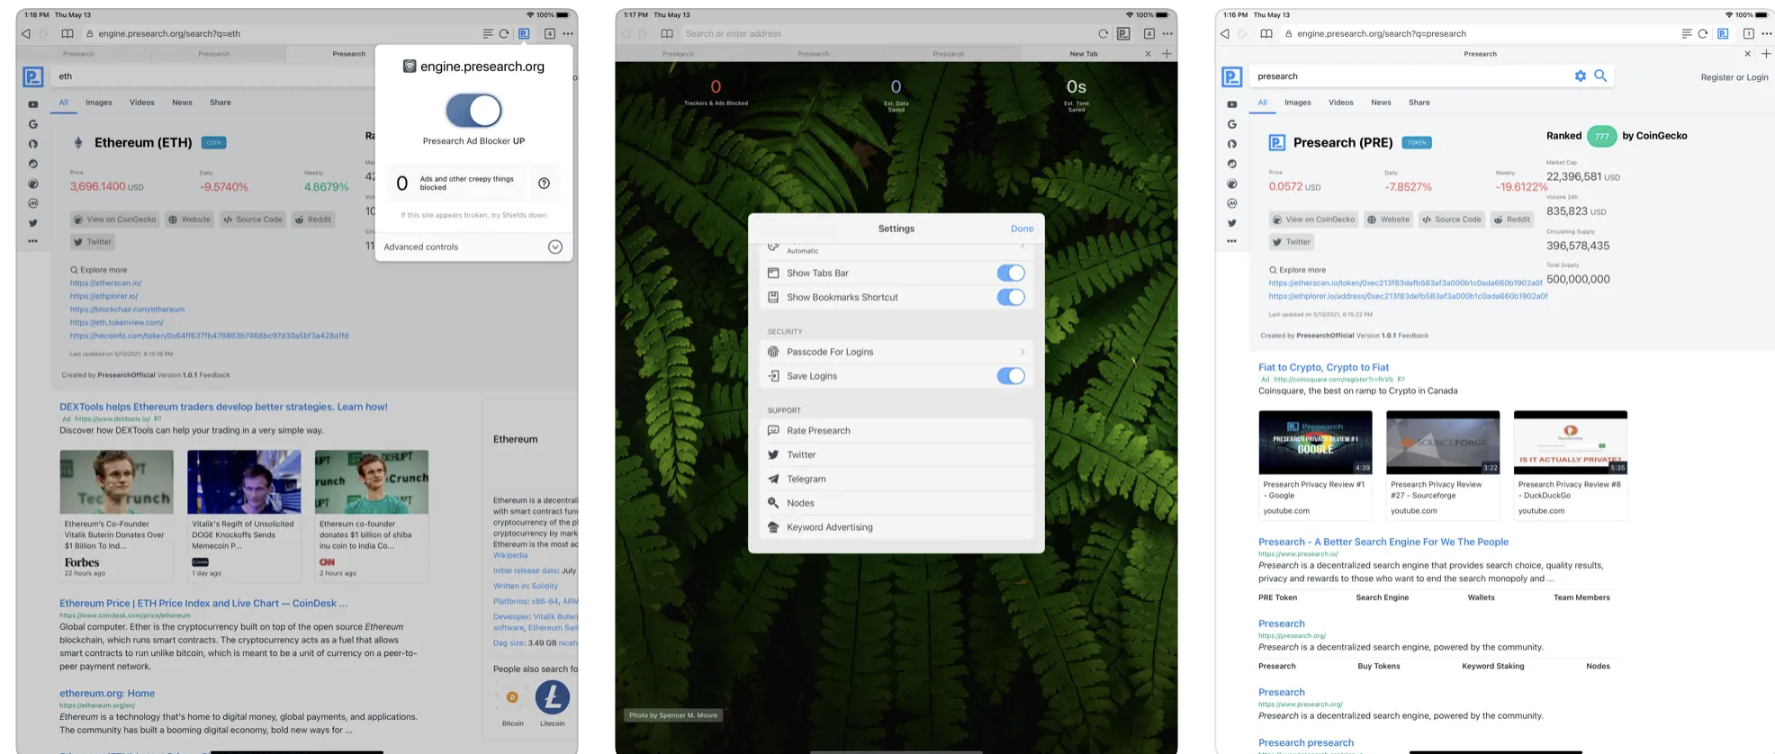Open the Source Code button for Presearch (PRE)

1451,220
